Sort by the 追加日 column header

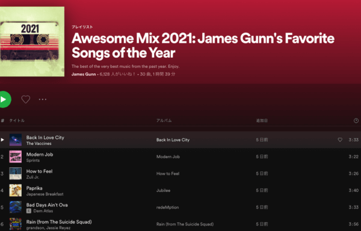262,120
